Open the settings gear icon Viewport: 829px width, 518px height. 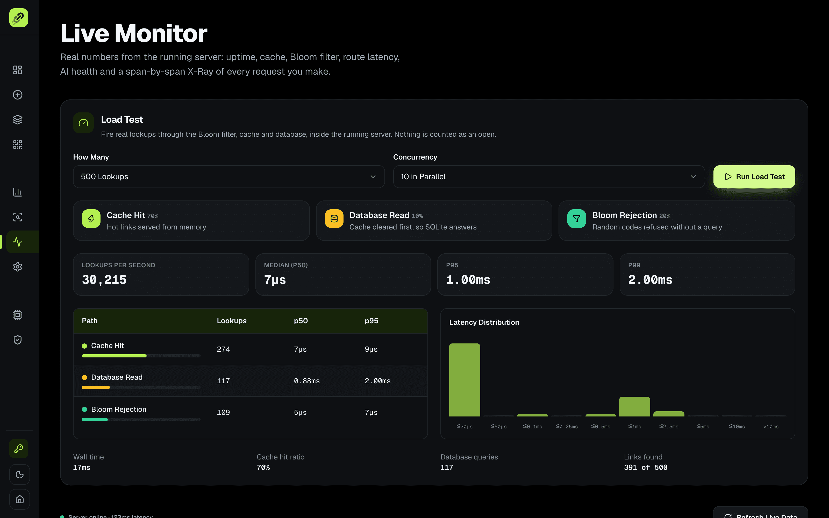(x=17, y=267)
